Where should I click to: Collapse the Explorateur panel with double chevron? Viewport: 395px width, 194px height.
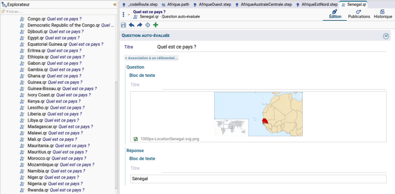click(x=115, y=4)
